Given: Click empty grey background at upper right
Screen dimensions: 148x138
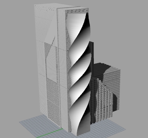Looking at the screenshot, I should pos(120,24).
